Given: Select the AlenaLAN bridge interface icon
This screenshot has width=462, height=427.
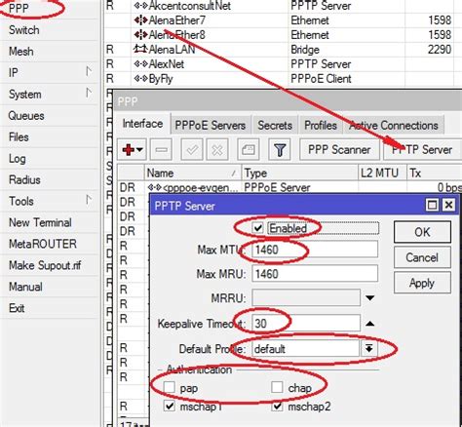Looking at the screenshot, I should 140,50.
